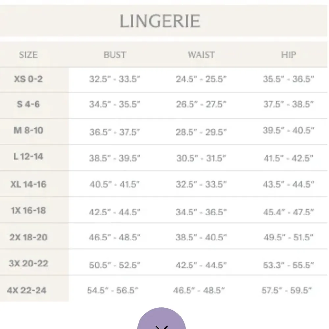
Task: Click hip measurement 43.5" - 44.5"
Action: pyautogui.click(x=288, y=184)
